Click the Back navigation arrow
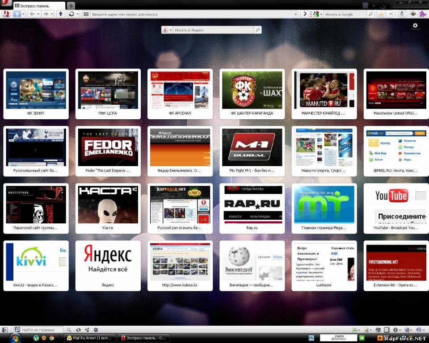Viewport: 429px width, 343px height. (32, 14)
